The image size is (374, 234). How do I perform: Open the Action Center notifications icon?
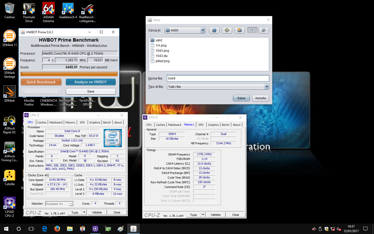(x=365, y=229)
